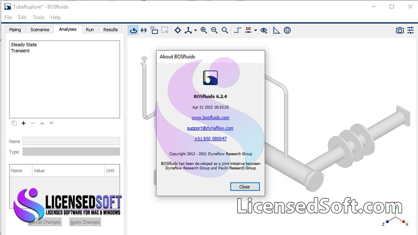The image size is (418, 235).
Task: Expand the axis orientation dropdown arrow
Action: coord(195,31)
